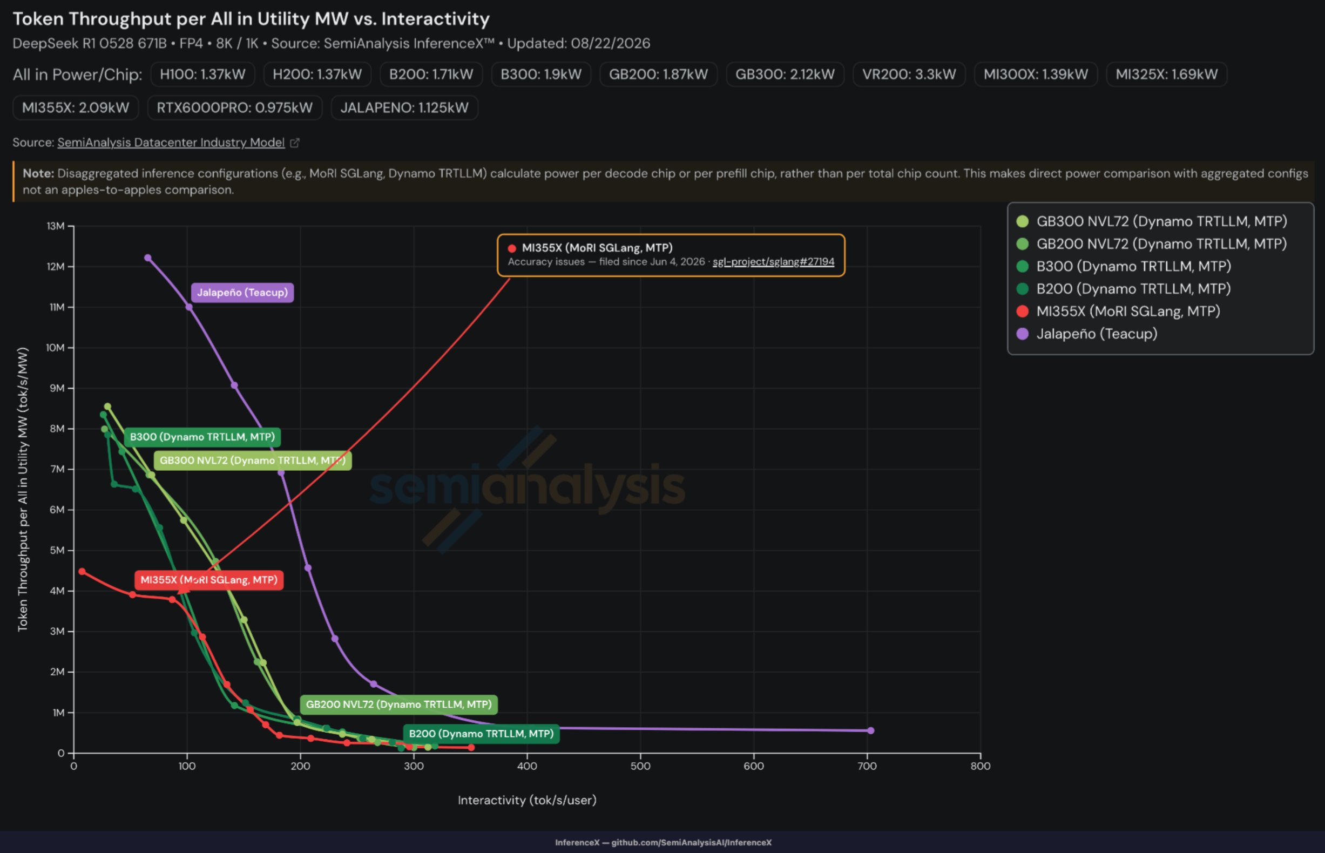Select the H100: 1.37kW power chip
Image resolution: width=1325 pixels, height=853 pixels.
[202, 74]
